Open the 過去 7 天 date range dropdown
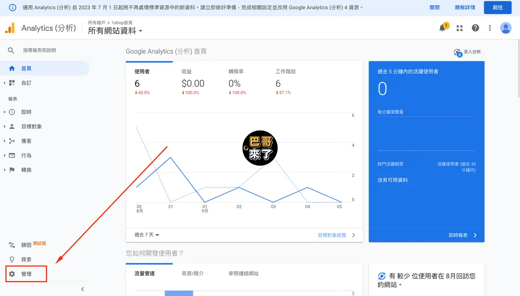The width and height of the screenshot is (520, 296). click(147, 235)
